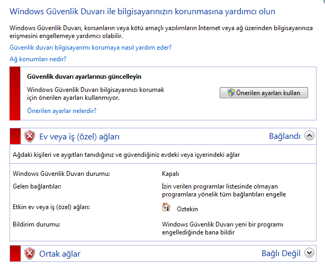
Task: Click the red shield icon beside Ortak ağlar
Action: pyautogui.click(x=30, y=253)
